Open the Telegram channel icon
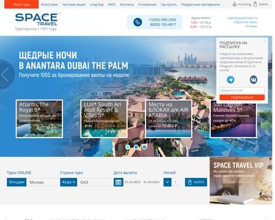The height and width of the screenshot is (220, 275). [230, 79]
